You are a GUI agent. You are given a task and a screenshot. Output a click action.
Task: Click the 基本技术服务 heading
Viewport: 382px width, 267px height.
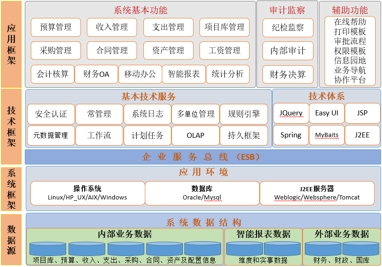click(x=148, y=97)
